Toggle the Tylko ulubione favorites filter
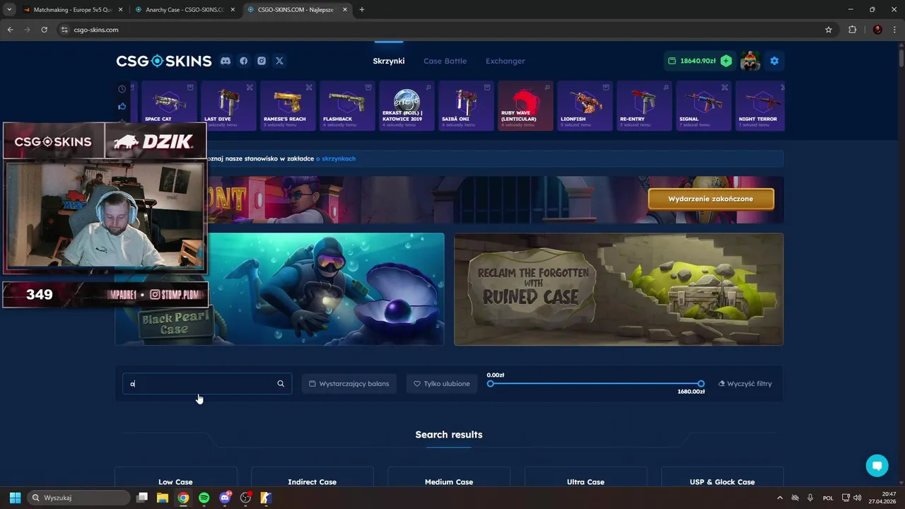Screen dimensions: 905x509 coord(442,384)
